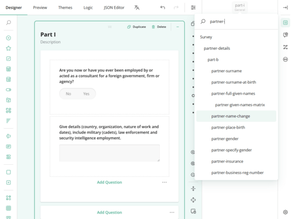Select the yes/no boolean toolbox icon
Viewport: 293px width, 219px height.
[x=8, y=90]
